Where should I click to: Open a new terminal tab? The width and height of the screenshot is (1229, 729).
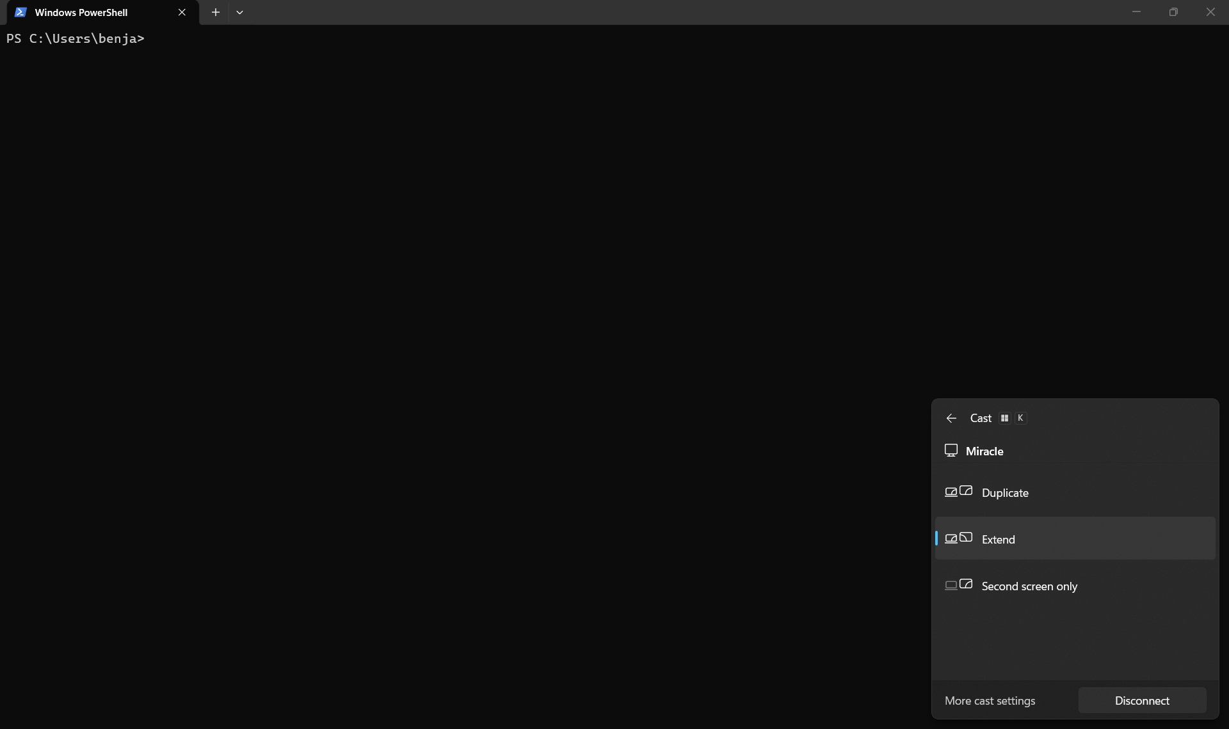point(216,12)
